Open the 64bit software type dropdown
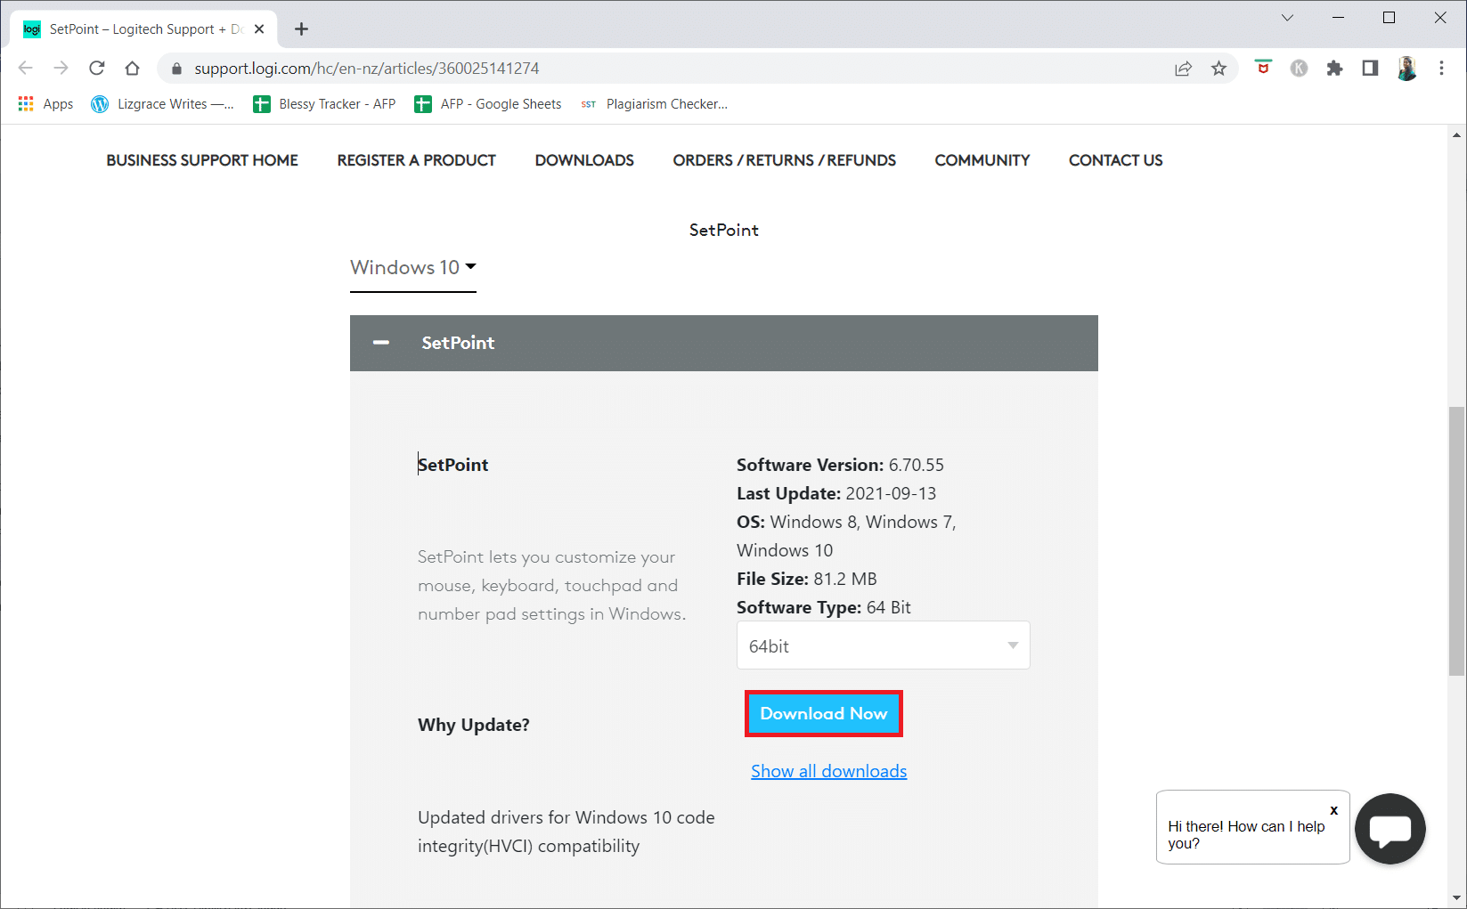1467x909 pixels. [884, 645]
